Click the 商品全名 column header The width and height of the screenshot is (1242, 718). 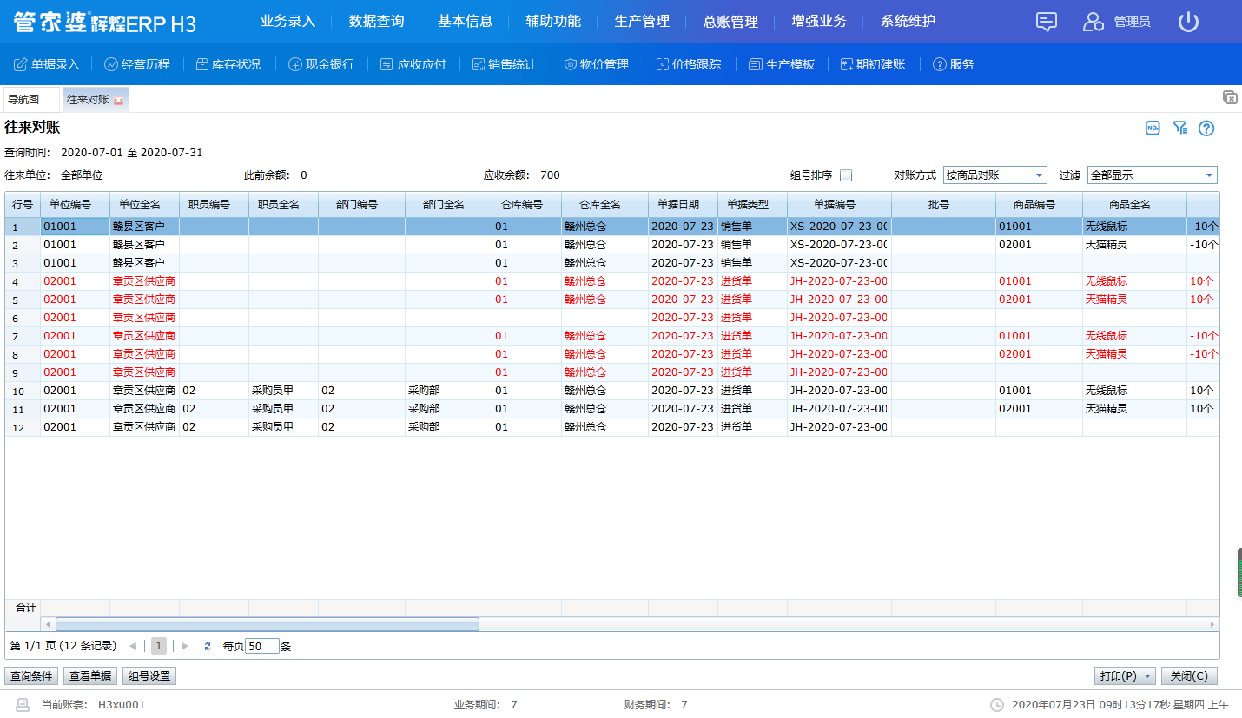click(x=1134, y=205)
